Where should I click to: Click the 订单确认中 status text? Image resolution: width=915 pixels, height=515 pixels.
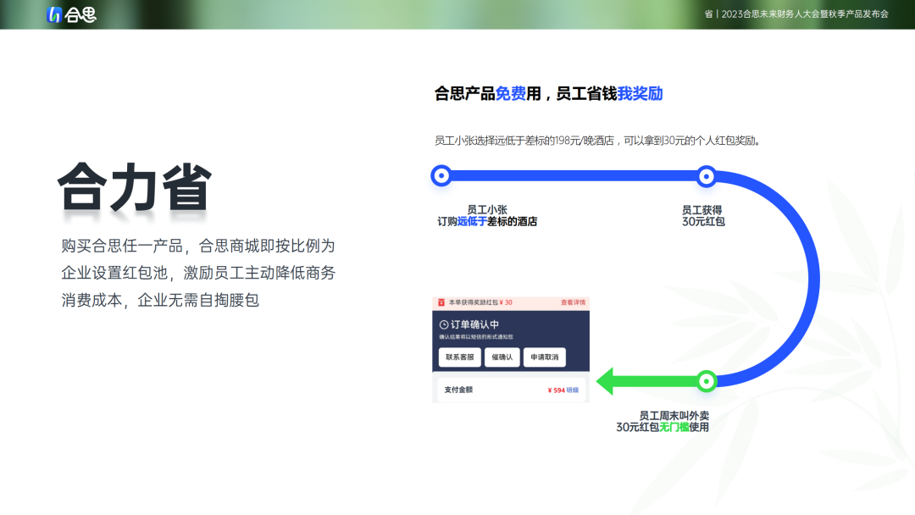click(x=474, y=325)
